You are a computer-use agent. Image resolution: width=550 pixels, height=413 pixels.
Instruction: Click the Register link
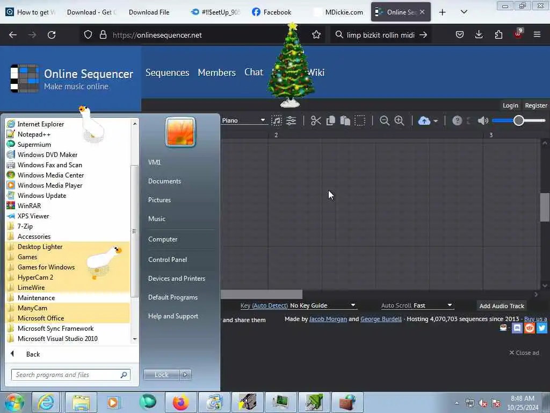pyautogui.click(x=536, y=105)
